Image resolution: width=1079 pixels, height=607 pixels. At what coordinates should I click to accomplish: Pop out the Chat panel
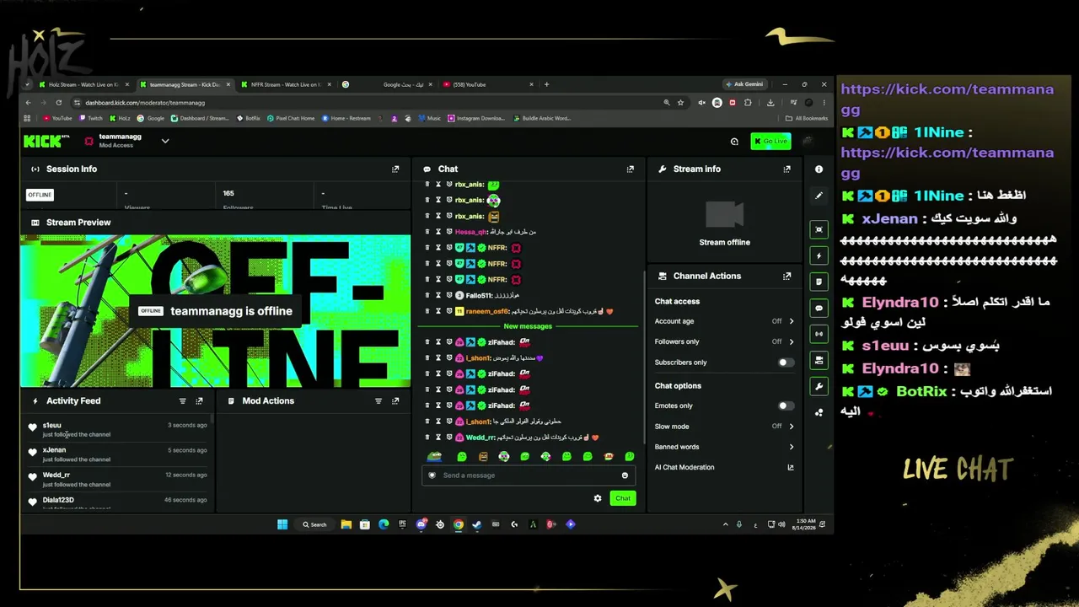tap(630, 169)
